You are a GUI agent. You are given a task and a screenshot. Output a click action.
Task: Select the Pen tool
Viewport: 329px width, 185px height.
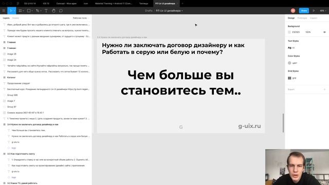pyautogui.click(x=38, y=10)
